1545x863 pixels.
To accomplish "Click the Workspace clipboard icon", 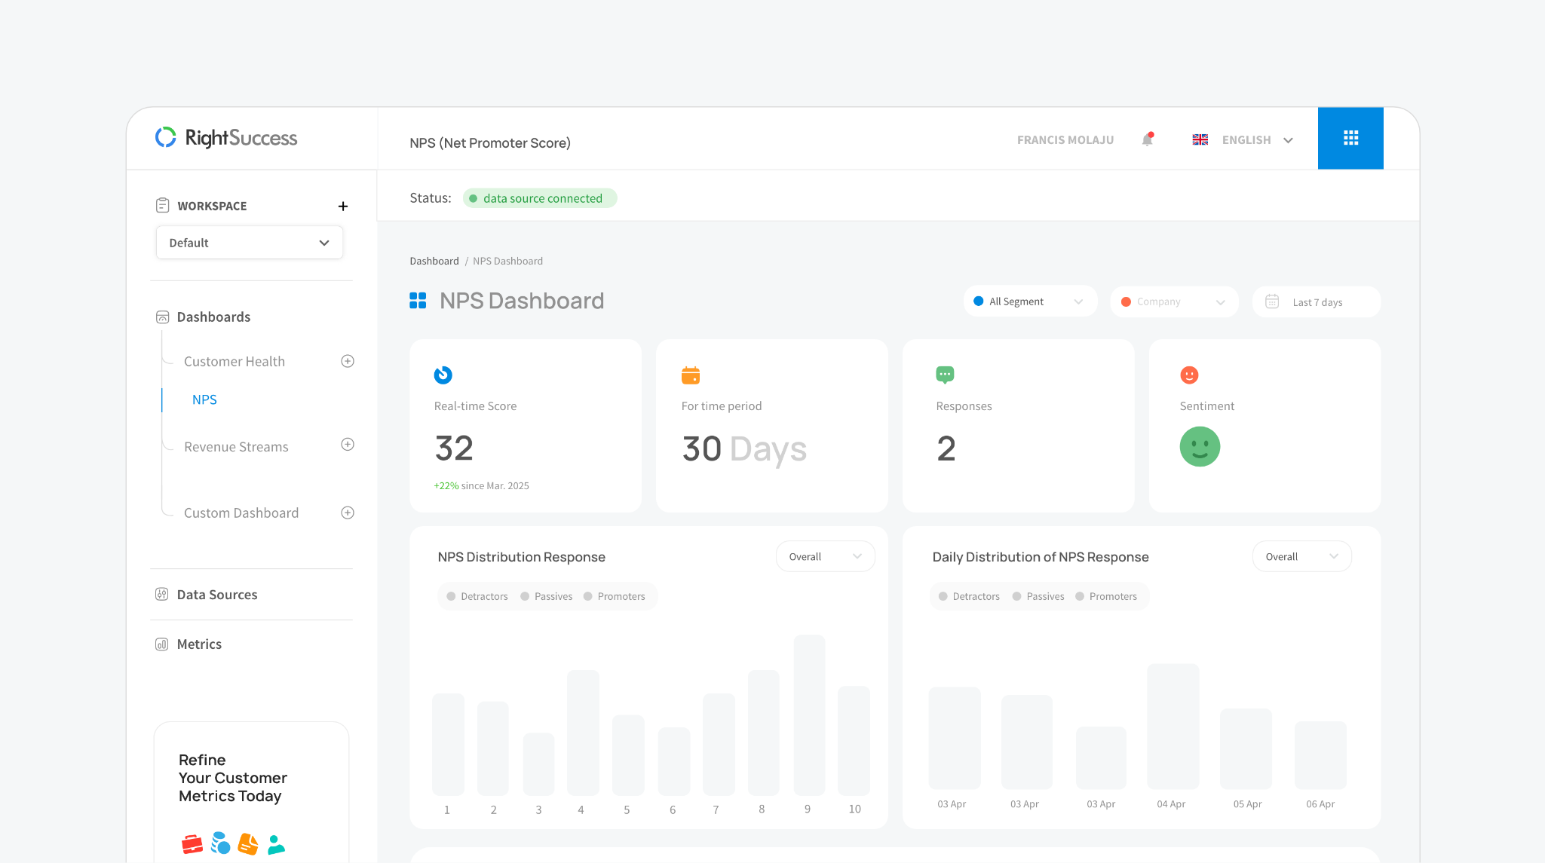I will [162, 204].
